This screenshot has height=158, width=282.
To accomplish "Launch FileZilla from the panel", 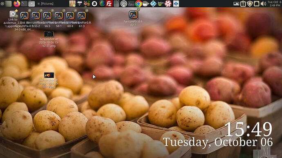I will point(109,4).
